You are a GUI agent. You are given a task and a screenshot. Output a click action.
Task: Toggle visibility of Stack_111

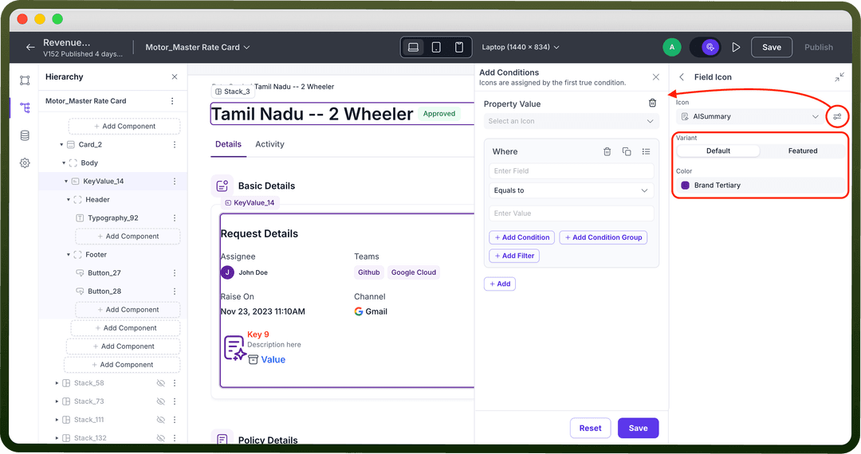pos(161,420)
